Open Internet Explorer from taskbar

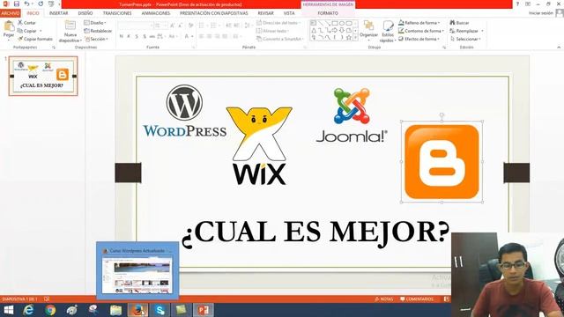[x=28, y=310]
